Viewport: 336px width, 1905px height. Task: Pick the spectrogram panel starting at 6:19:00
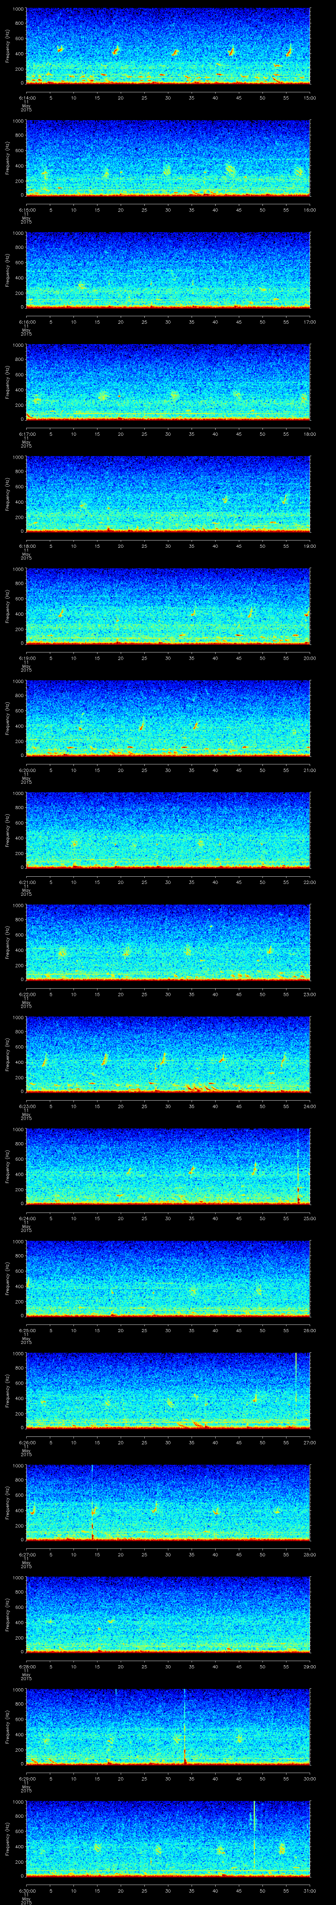tap(168, 606)
